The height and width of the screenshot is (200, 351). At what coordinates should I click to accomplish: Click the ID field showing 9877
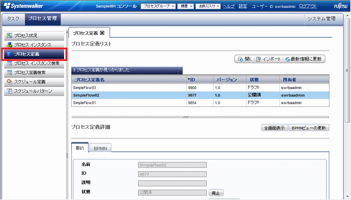pyautogui.click(x=172, y=174)
